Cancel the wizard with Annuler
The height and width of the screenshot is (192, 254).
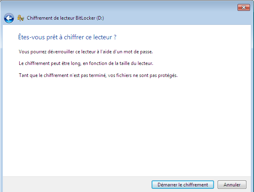coord(232,185)
